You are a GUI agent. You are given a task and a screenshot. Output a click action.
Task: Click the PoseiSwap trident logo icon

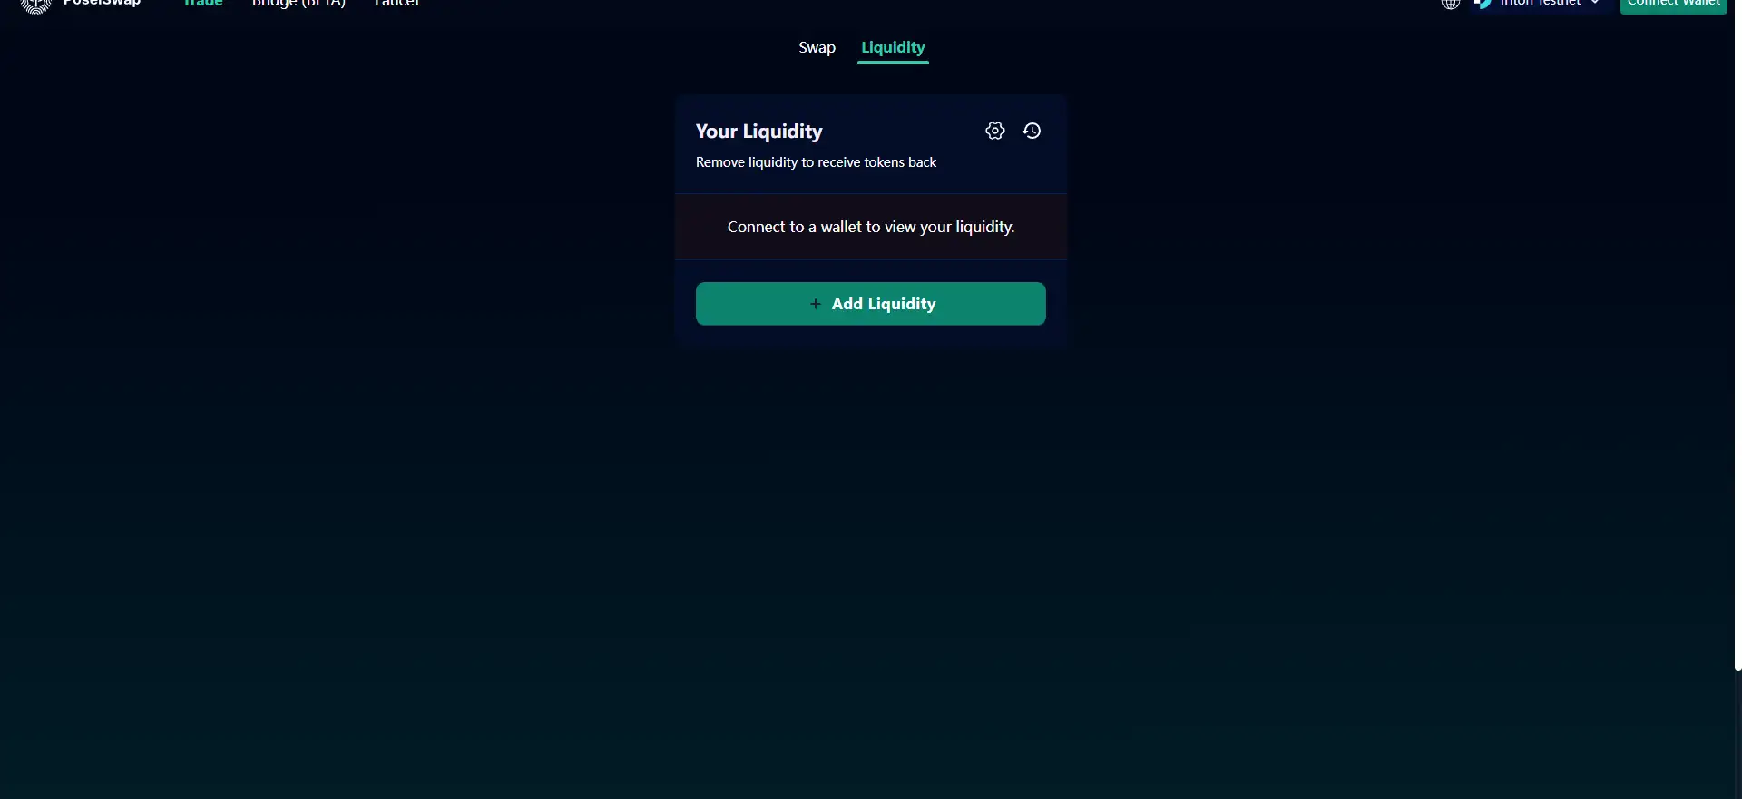tap(35, 5)
